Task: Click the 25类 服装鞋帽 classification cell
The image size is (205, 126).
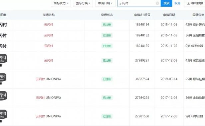Action: tap(195, 79)
